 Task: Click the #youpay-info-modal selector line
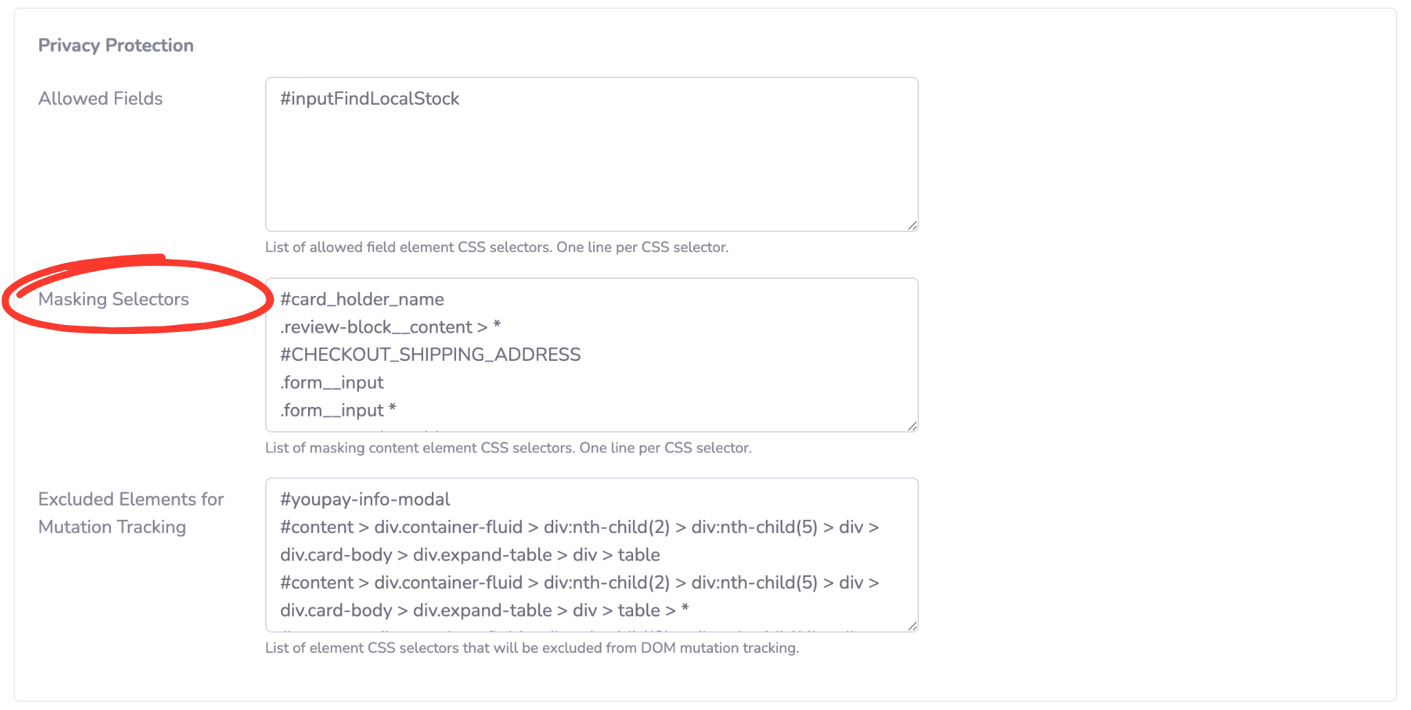pyautogui.click(x=364, y=499)
